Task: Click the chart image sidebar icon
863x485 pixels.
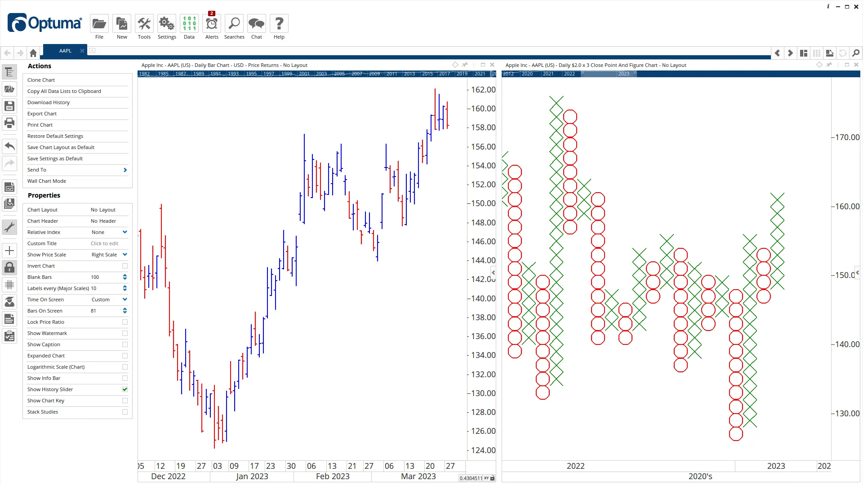Action: click(x=9, y=187)
